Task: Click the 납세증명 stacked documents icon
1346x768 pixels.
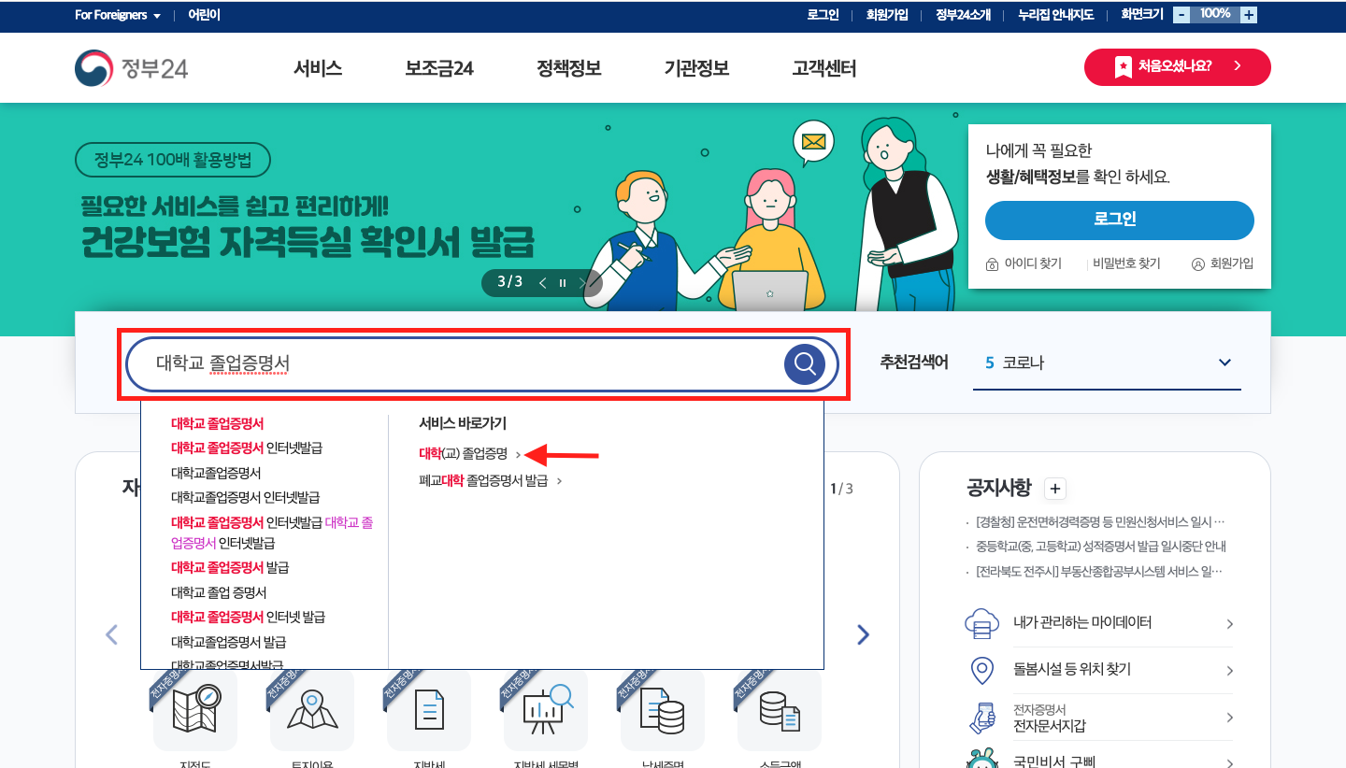Action: tap(663, 710)
